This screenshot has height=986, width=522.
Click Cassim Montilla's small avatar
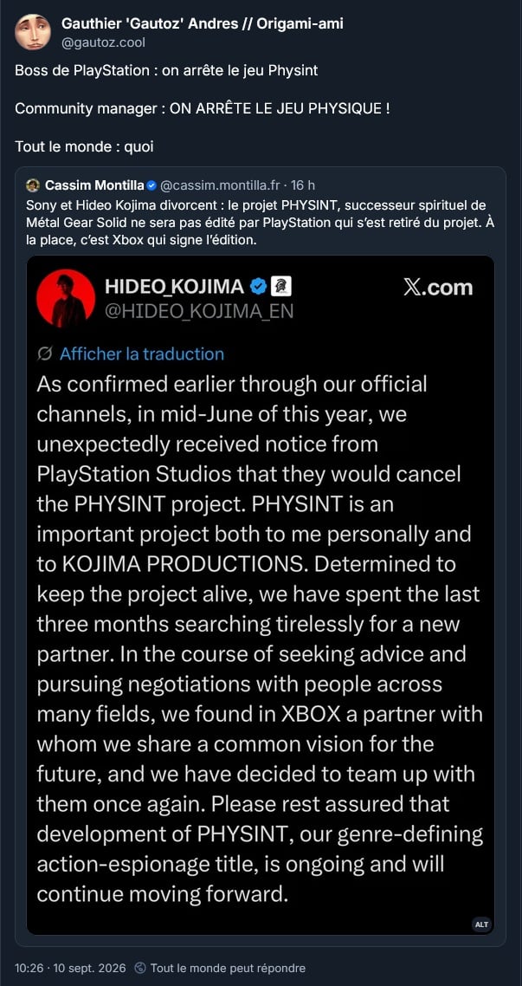click(x=32, y=185)
